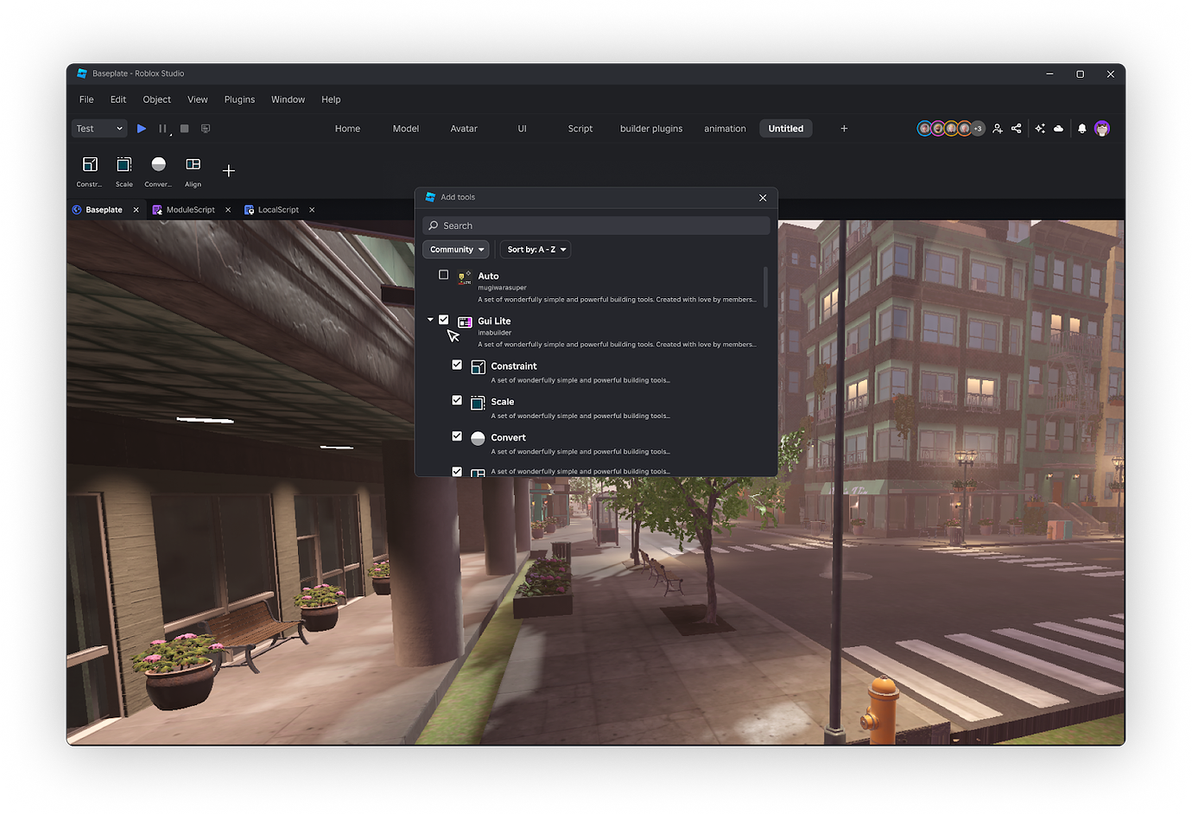Change the Sort by A-Z ordering
The height and width of the screenshot is (814, 1192).
pyautogui.click(x=535, y=249)
